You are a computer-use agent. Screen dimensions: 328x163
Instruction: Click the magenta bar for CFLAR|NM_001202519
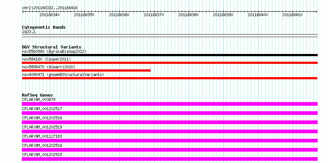click(170, 131)
